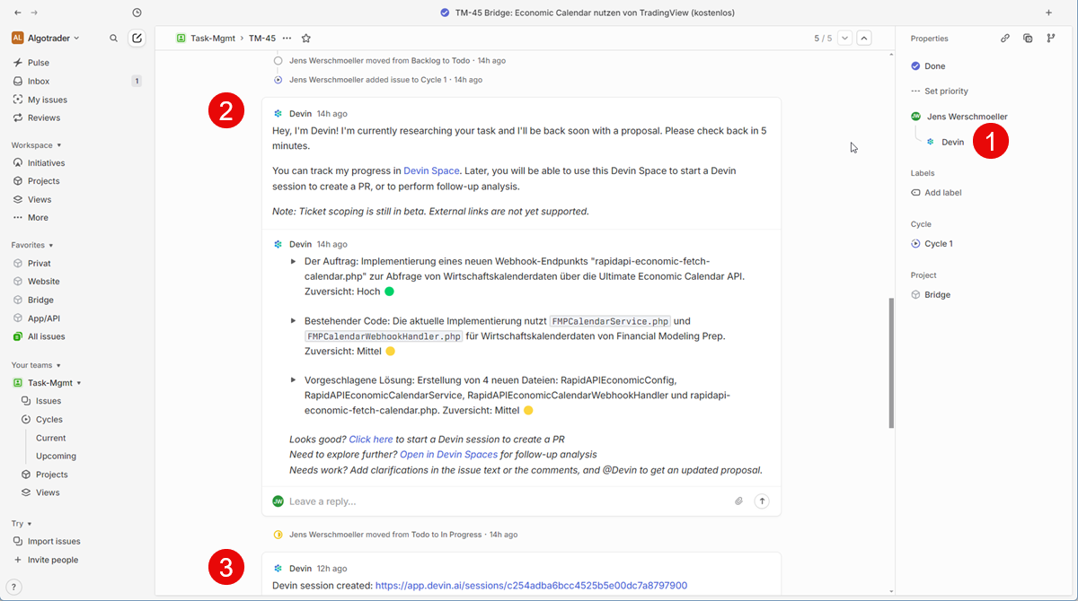Viewport: 1078px width, 601px height.
Task: Open the Devin Space link
Action: [x=431, y=170]
